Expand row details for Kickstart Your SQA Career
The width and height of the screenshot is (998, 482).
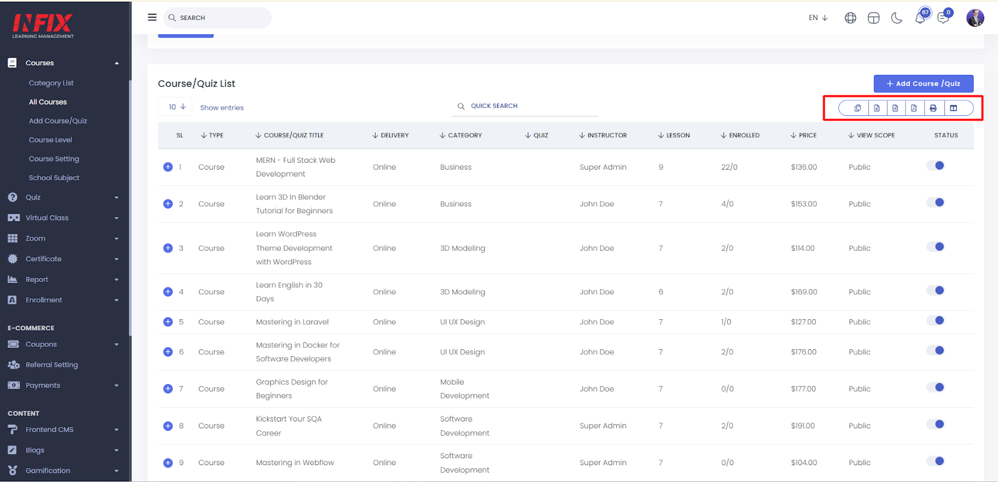tap(168, 426)
